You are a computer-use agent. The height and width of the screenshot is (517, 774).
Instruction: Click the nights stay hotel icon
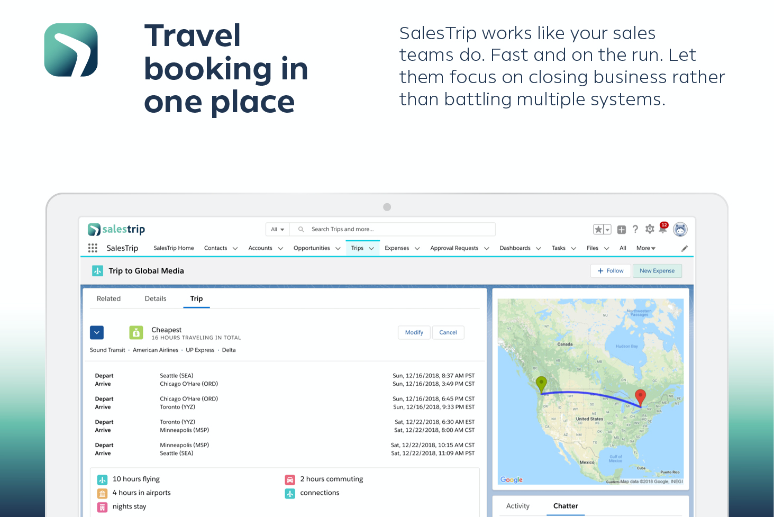[x=103, y=507]
